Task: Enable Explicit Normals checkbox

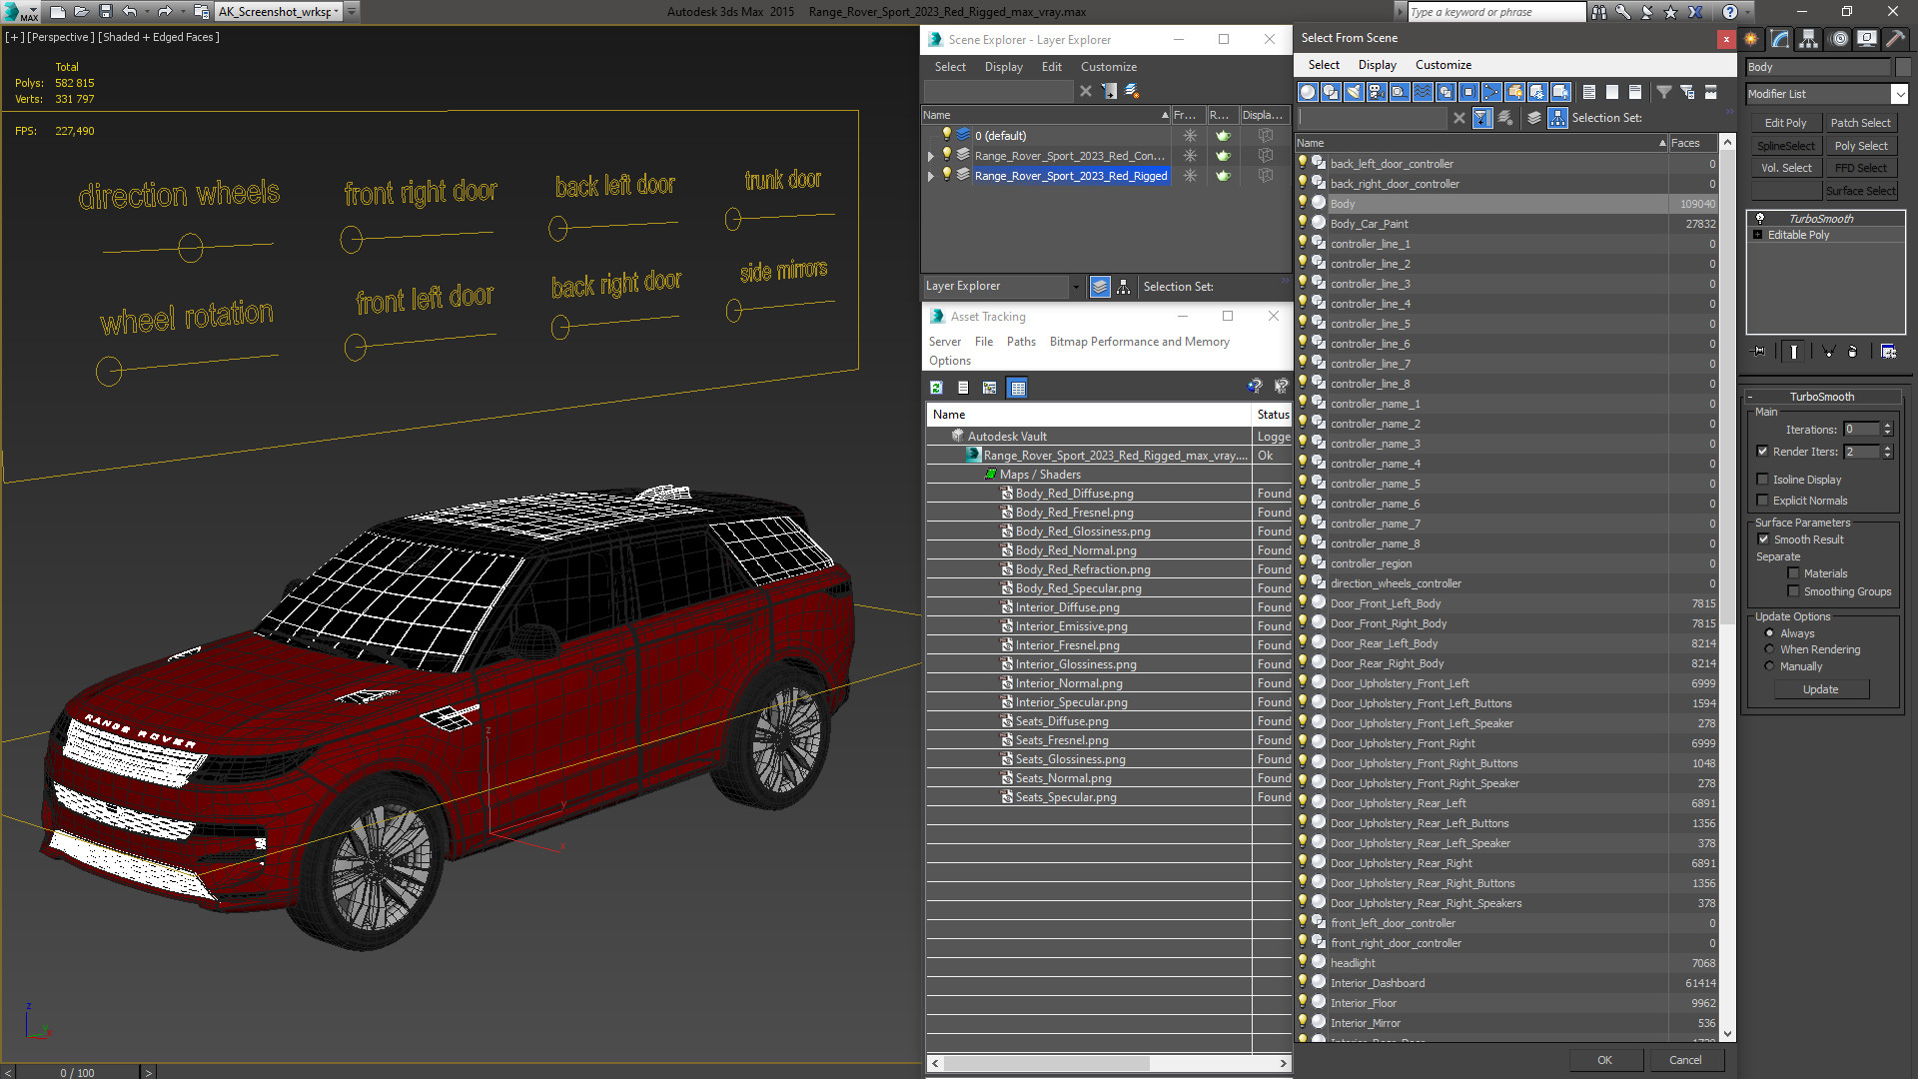Action: coord(1763,501)
